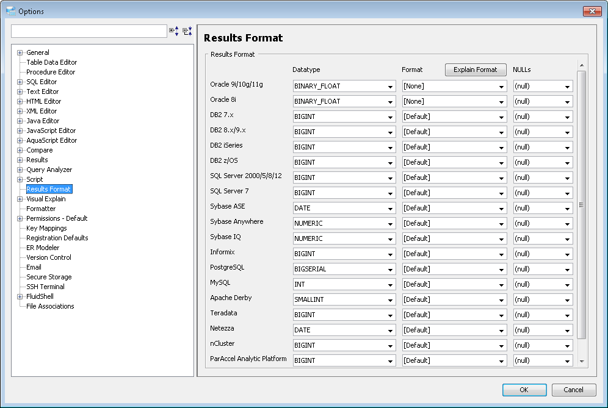Open the DB2 iSeries NULLs dropdown
This screenshot has width=608, height=408.
coord(543,147)
